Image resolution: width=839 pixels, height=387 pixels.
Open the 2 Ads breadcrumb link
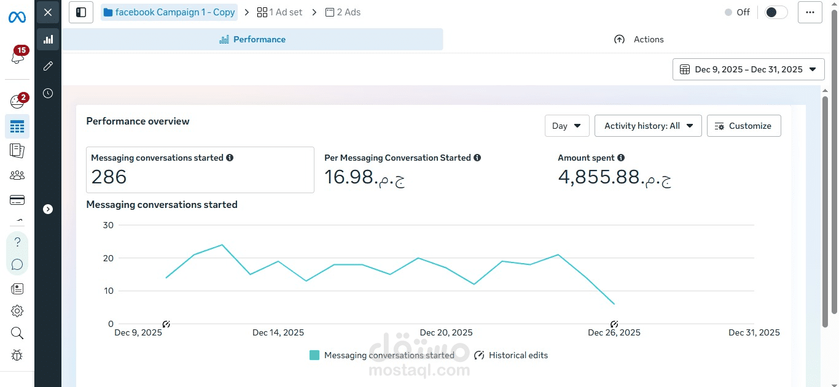point(343,12)
